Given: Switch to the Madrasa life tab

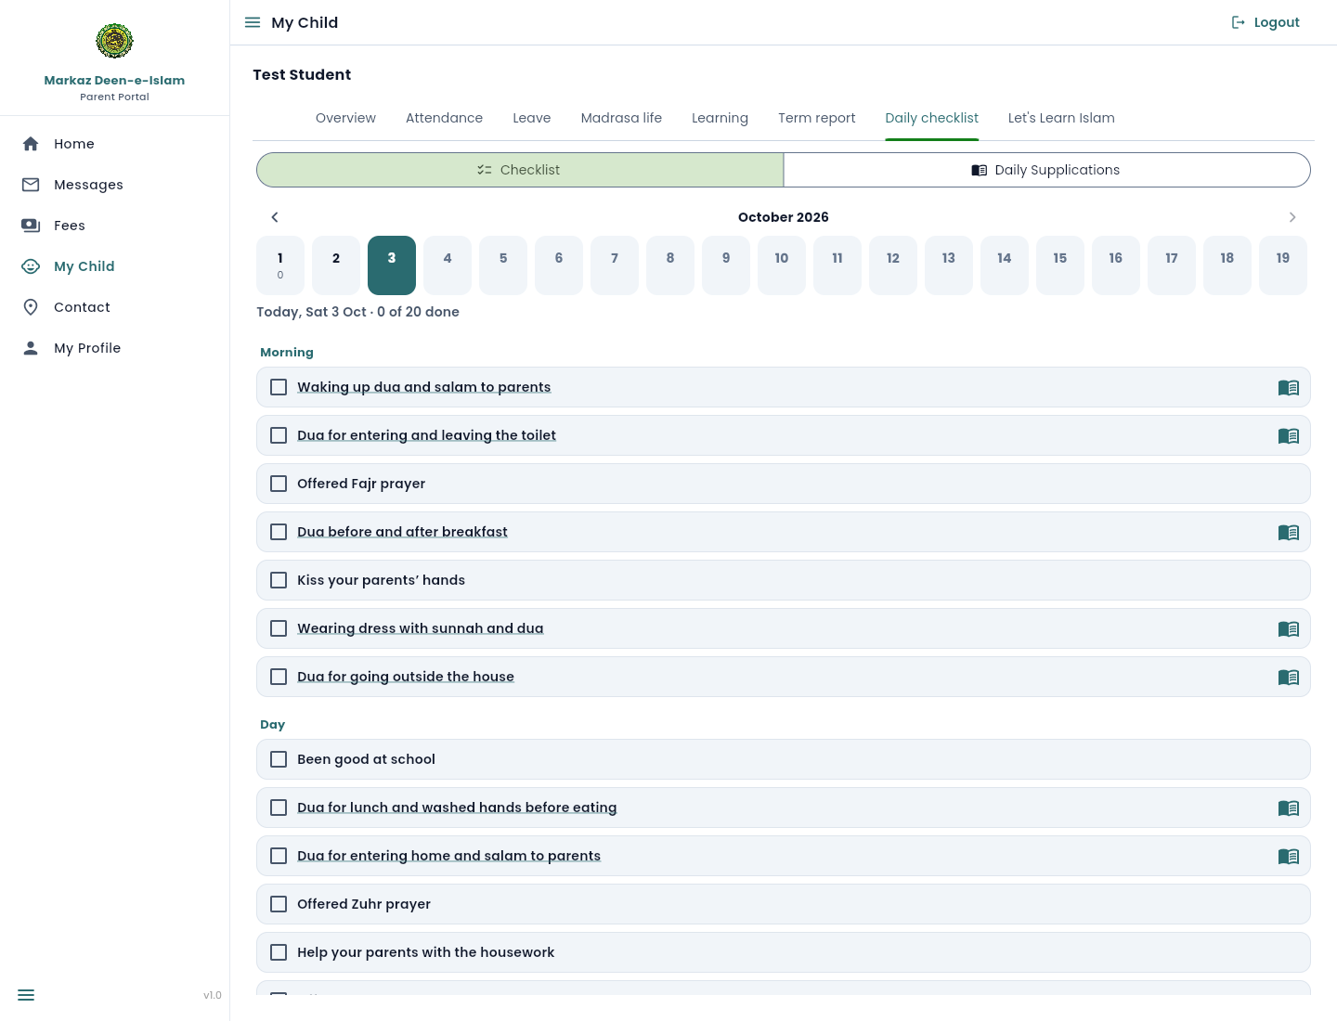Looking at the screenshot, I should point(621,118).
